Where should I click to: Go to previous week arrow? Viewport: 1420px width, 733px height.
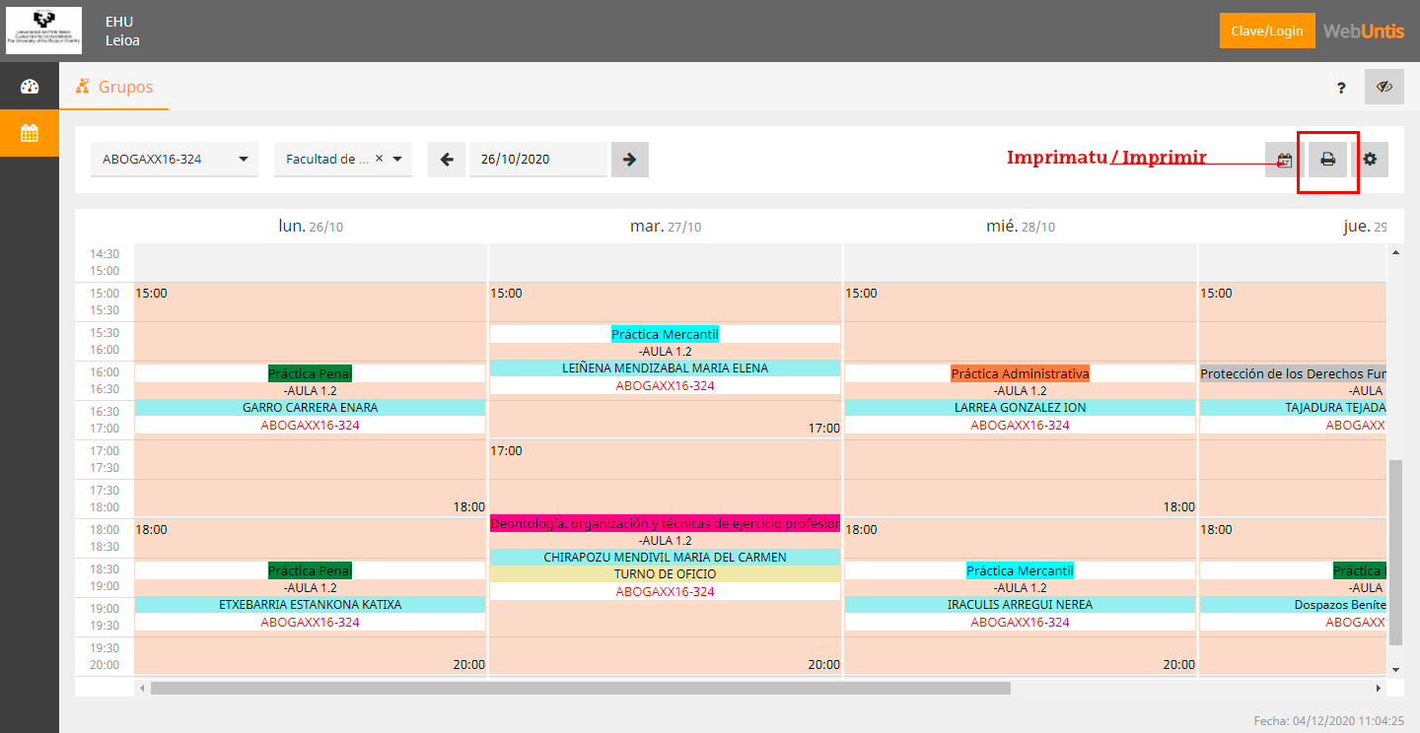pos(447,160)
